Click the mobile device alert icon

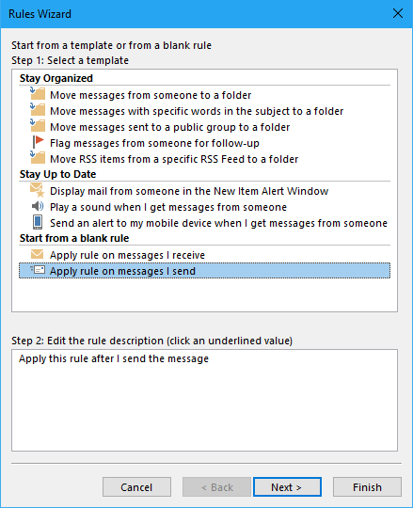(x=38, y=222)
